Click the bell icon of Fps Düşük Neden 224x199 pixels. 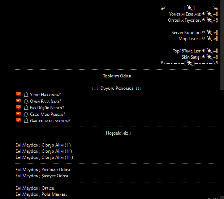tap(26, 108)
